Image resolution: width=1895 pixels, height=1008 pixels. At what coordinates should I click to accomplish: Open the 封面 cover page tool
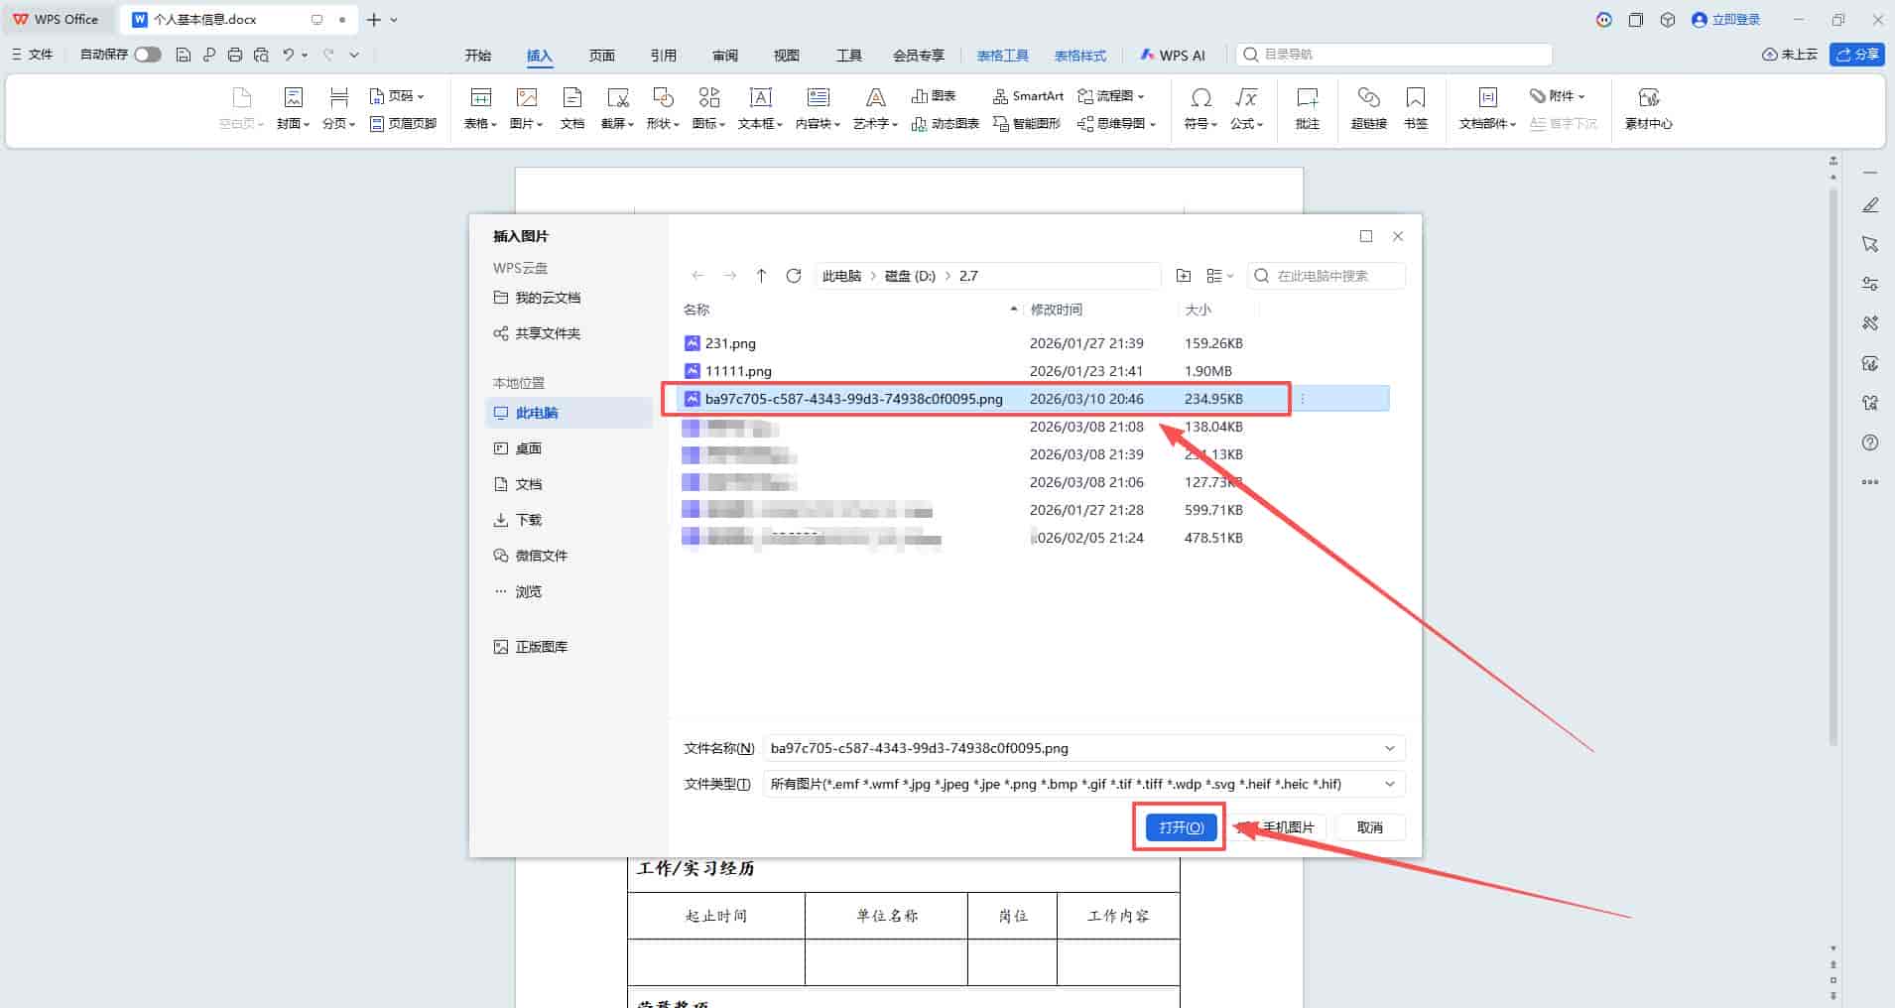click(x=293, y=108)
